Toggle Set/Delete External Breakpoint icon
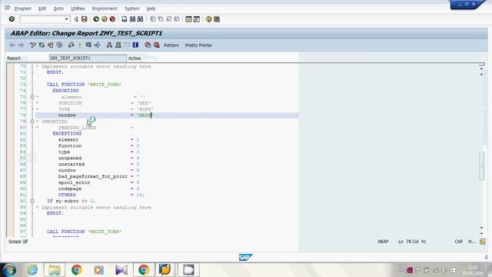 (x=156, y=45)
